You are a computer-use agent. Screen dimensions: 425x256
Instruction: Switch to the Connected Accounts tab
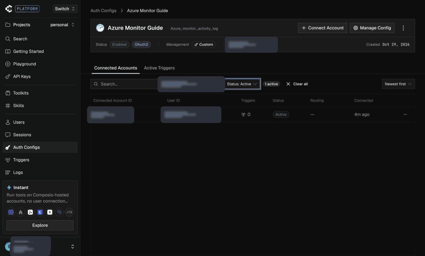(116, 68)
